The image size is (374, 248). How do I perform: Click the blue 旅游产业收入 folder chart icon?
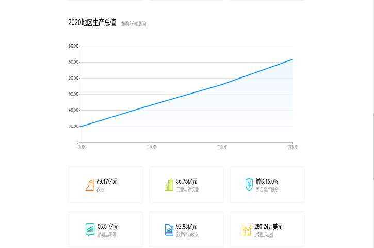pos(169,230)
